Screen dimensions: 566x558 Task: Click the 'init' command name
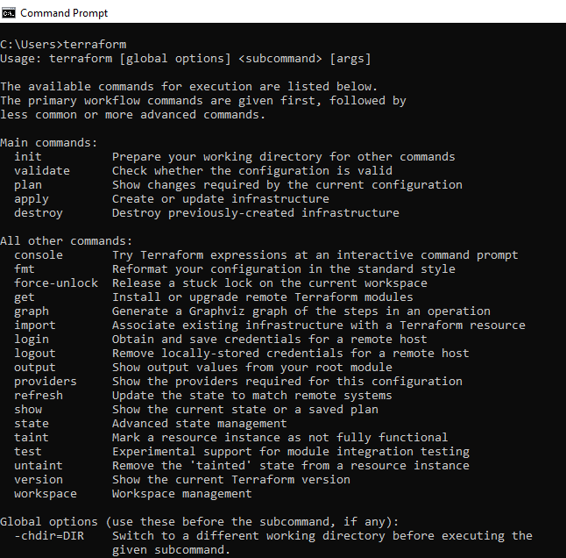coord(28,156)
